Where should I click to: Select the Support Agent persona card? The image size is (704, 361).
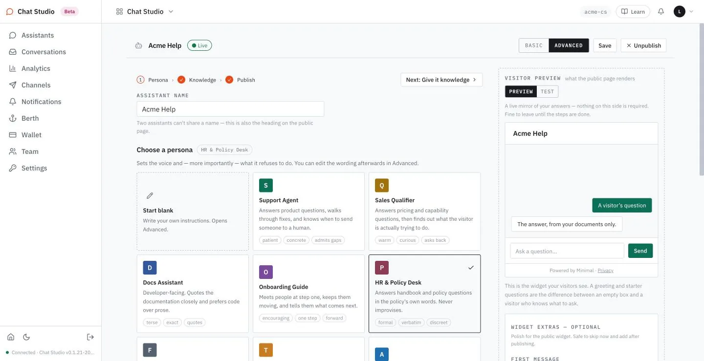pyautogui.click(x=308, y=211)
